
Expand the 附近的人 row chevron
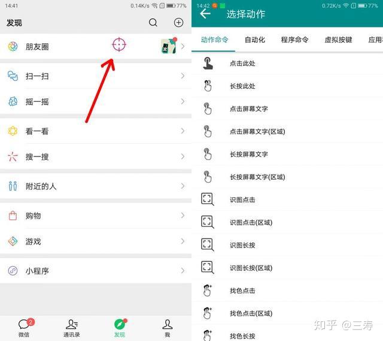point(183,186)
